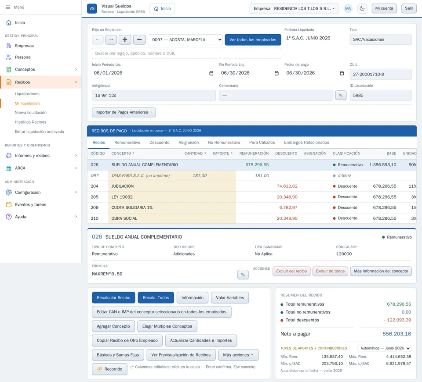The image size is (422, 382).
Task: Expand the Informes y recibos chevron
Action: pos(76,155)
